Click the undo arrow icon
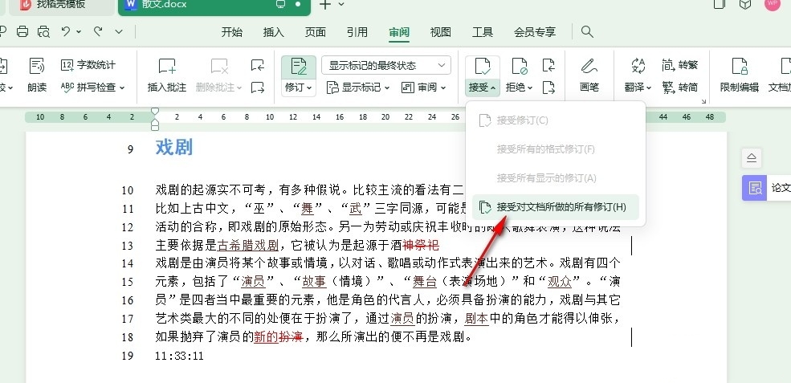 point(66,31)
